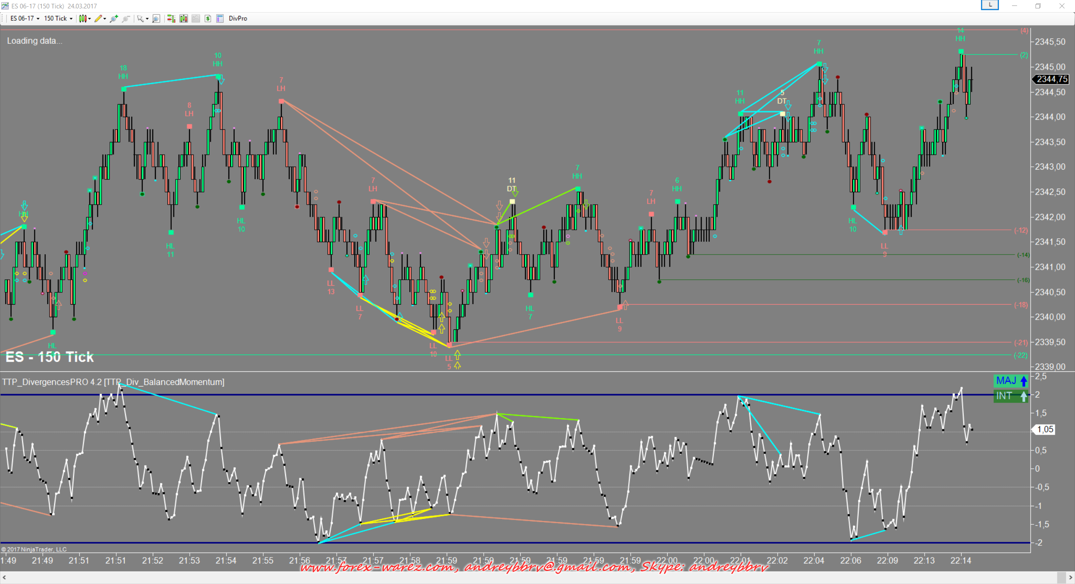Toggle the MAJ trend indicator badge
The height and width of the screenshot is (584, 1075).
1011,381
